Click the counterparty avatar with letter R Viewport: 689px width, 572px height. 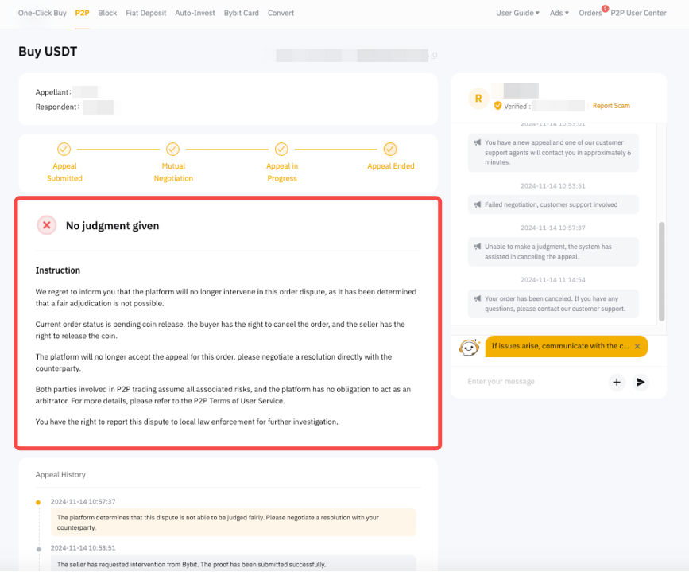coord(478,98)
